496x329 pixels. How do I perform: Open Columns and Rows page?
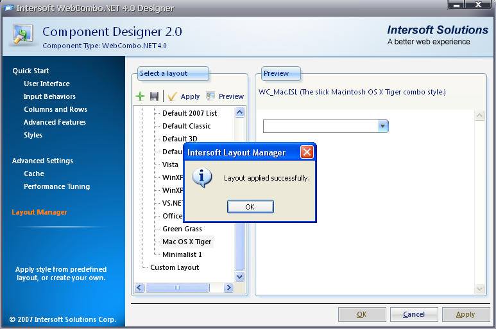pos(56,109)
